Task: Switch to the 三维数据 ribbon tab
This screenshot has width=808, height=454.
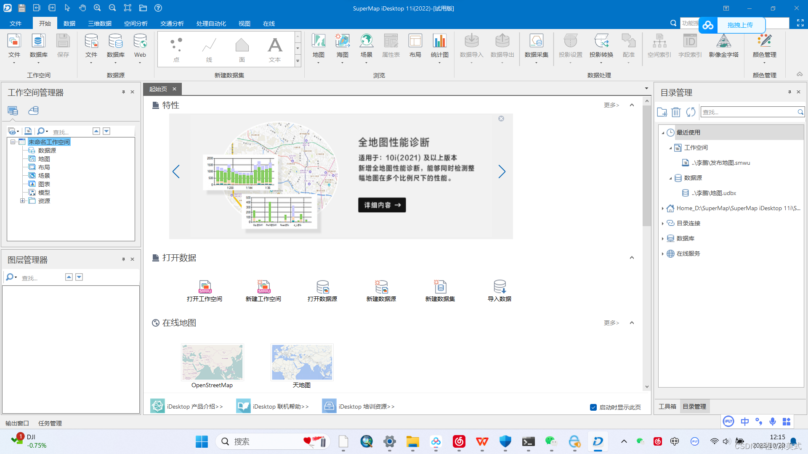Action: 99,23
